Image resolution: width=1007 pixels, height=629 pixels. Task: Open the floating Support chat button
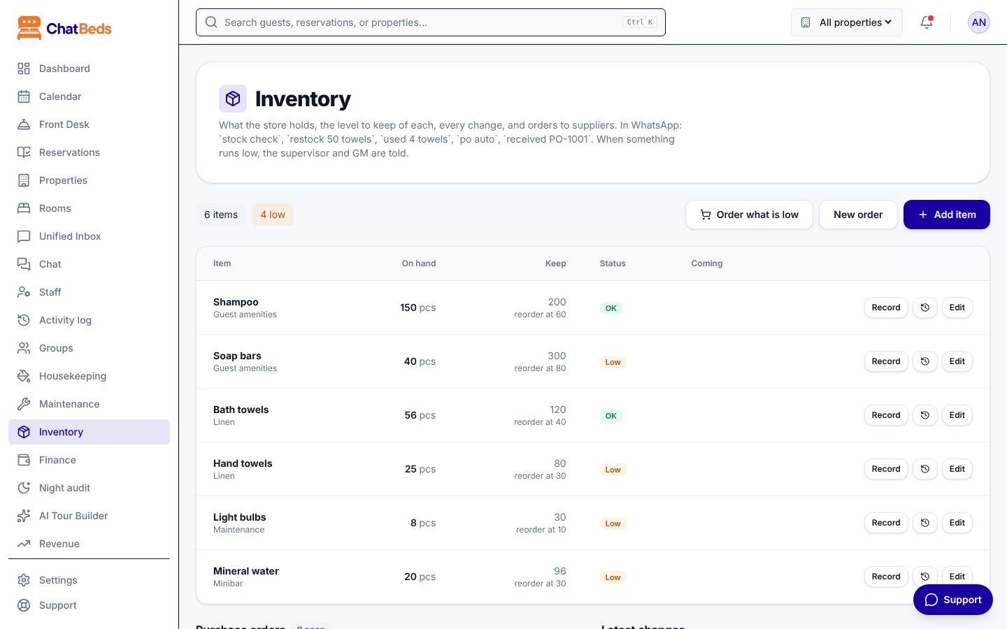(953, 600)
